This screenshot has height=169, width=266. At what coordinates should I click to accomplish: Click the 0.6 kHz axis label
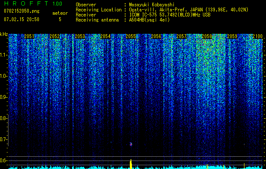tap(4, 161)
